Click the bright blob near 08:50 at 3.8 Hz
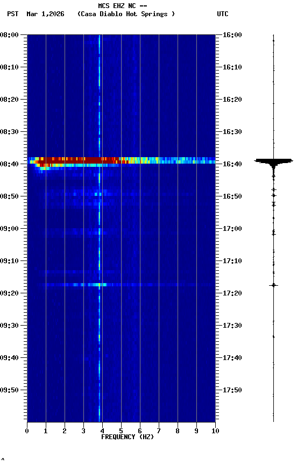297x465 pixels. tap(98, 194)
